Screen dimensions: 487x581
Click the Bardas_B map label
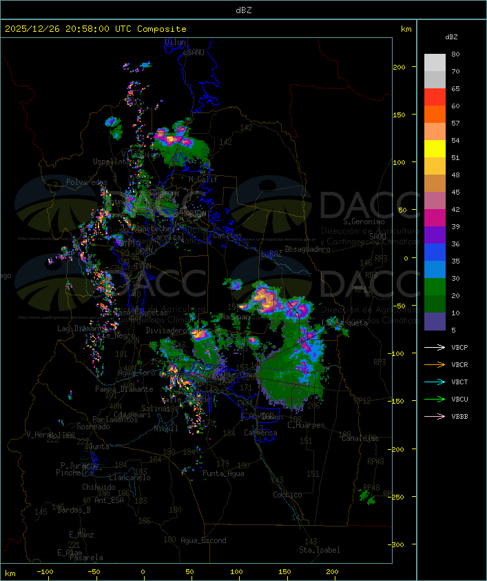click(x=74, y=510)
